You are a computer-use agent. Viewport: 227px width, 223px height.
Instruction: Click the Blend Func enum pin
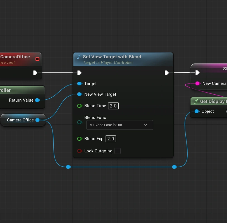point(80,122)
